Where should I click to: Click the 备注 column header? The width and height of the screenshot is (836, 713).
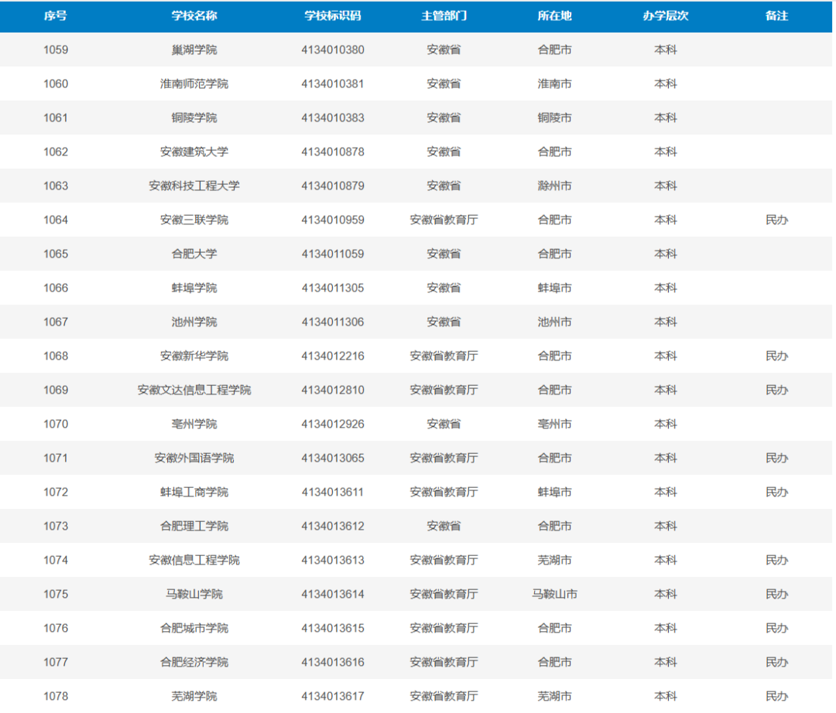[x=776, y=16]
